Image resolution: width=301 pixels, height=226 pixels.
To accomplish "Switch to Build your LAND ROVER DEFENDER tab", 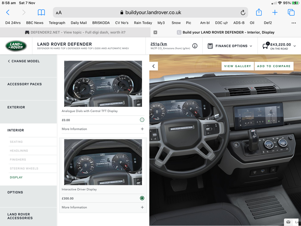I will point(226,32).
